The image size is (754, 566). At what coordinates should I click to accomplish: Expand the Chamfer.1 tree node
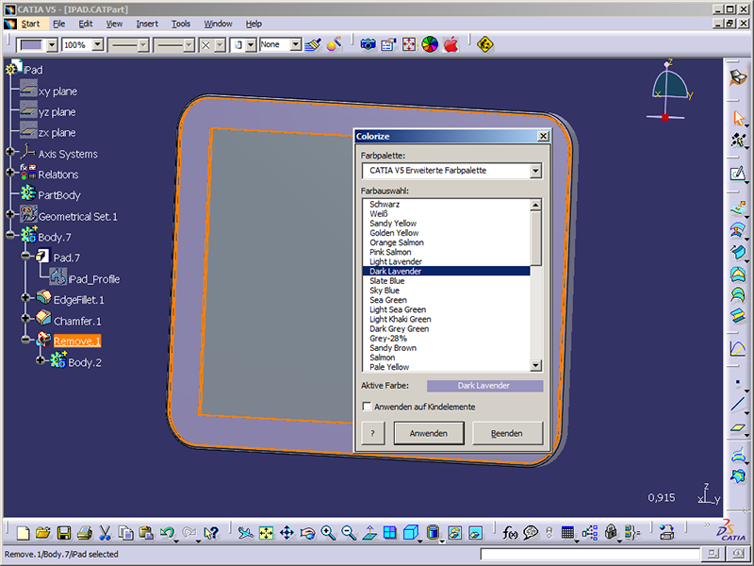(x=25, y=318)
